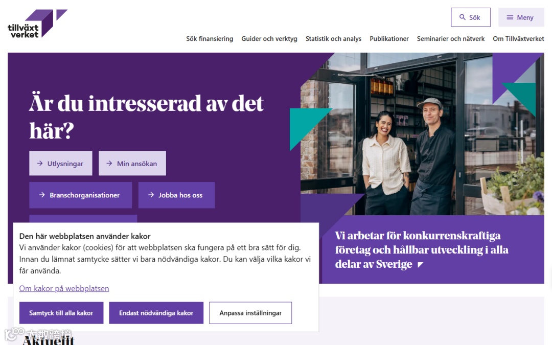Open the Sök finansiering menu item

click(x=210, y=39)
